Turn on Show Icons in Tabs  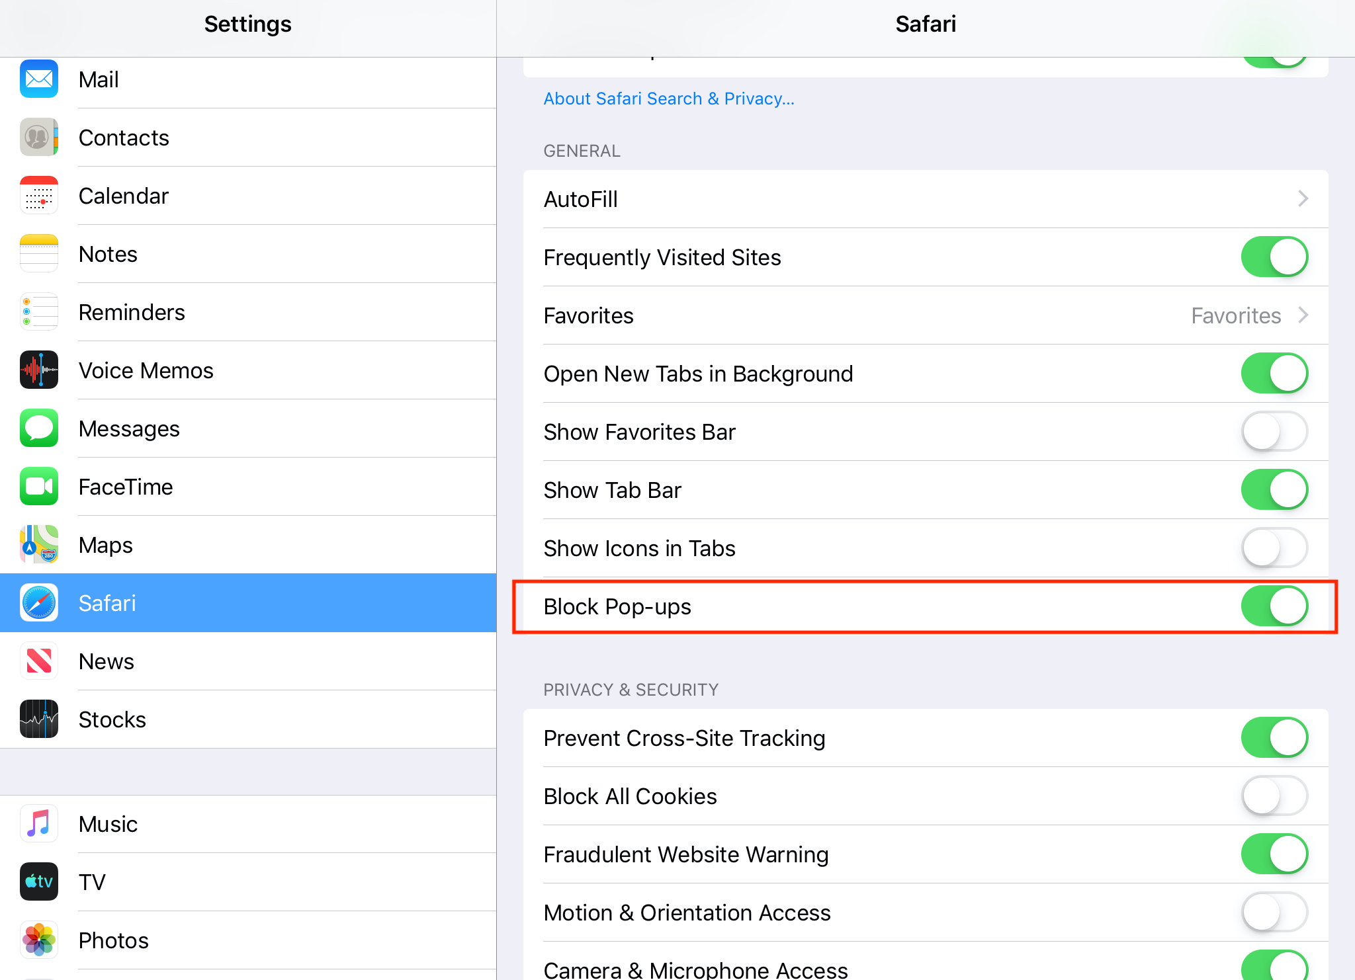[1274, 548]
